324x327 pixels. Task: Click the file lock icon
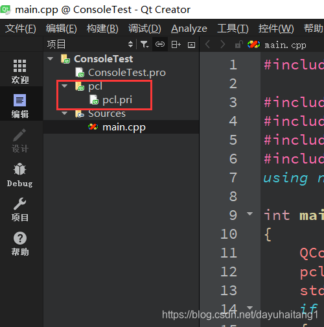tap(239, 45)
